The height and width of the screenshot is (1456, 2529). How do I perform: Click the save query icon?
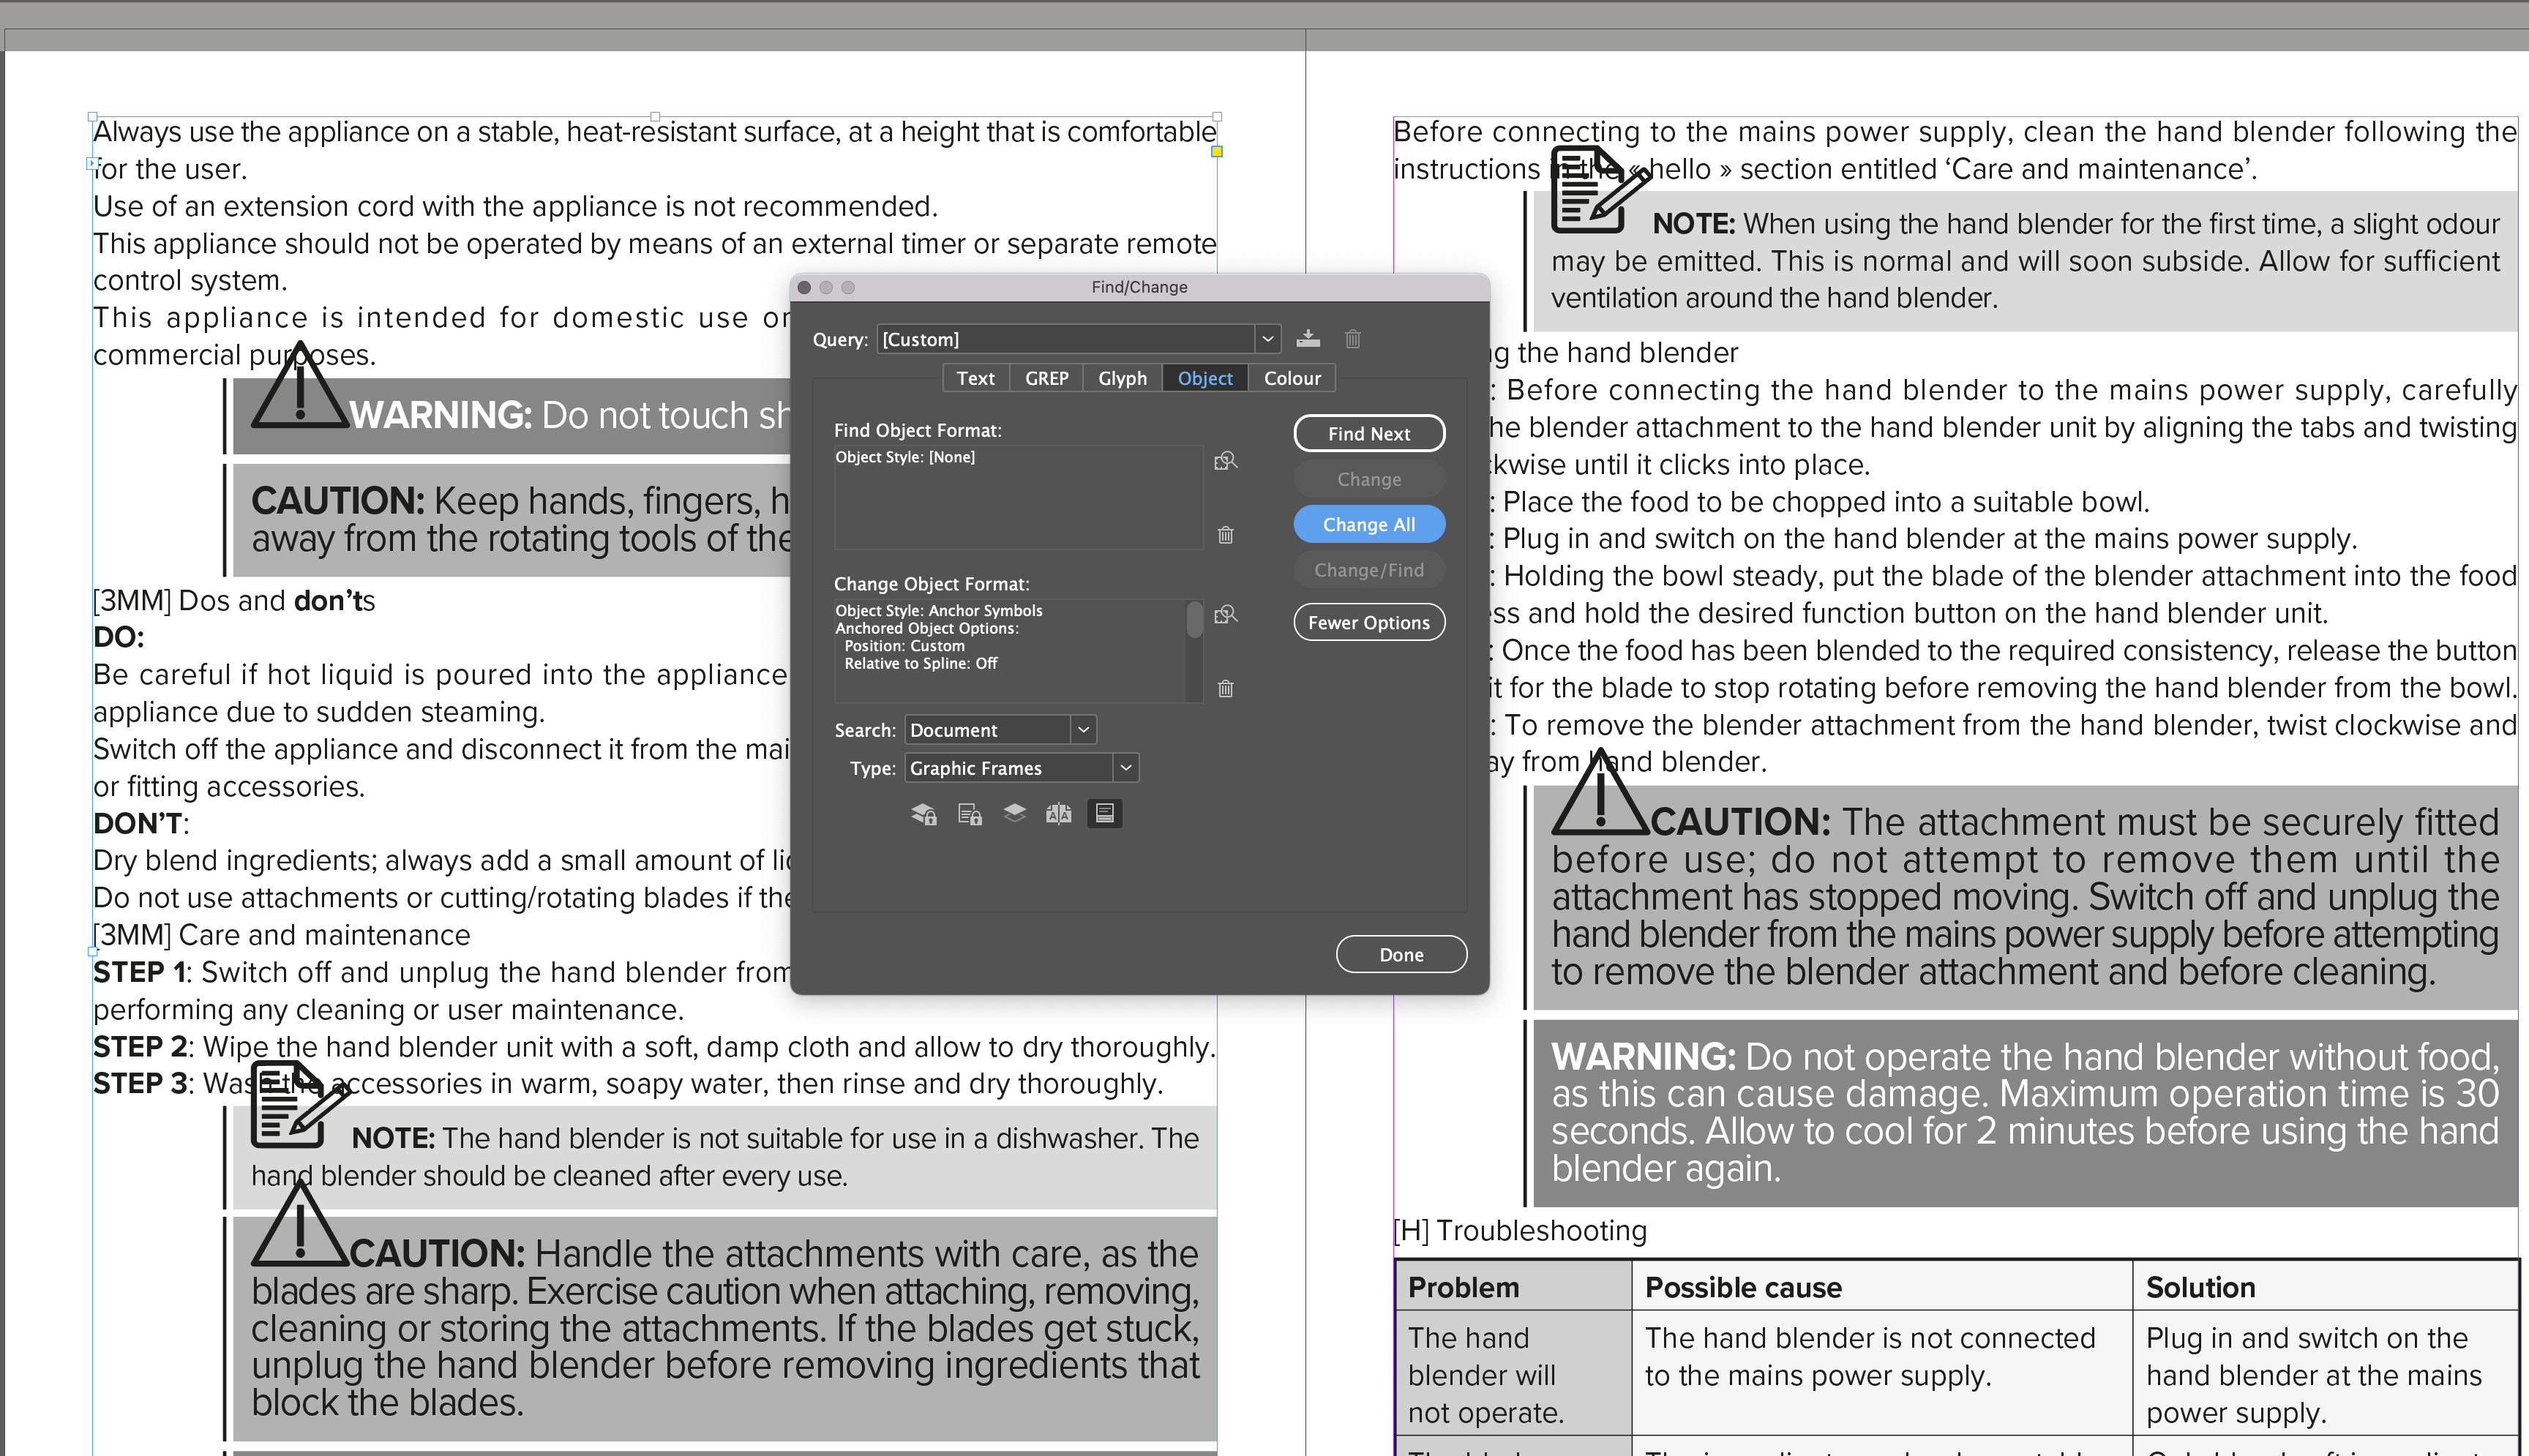point(1309,338)
